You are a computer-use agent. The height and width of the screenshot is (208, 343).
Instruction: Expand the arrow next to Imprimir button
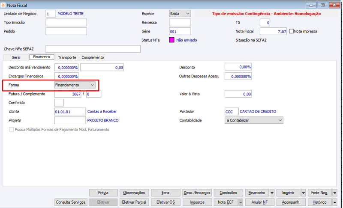[x=303, y=193]
